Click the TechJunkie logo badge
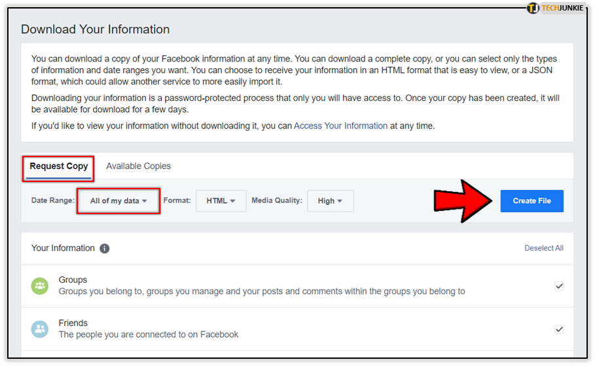595x366 pixels. pos(533,8)
